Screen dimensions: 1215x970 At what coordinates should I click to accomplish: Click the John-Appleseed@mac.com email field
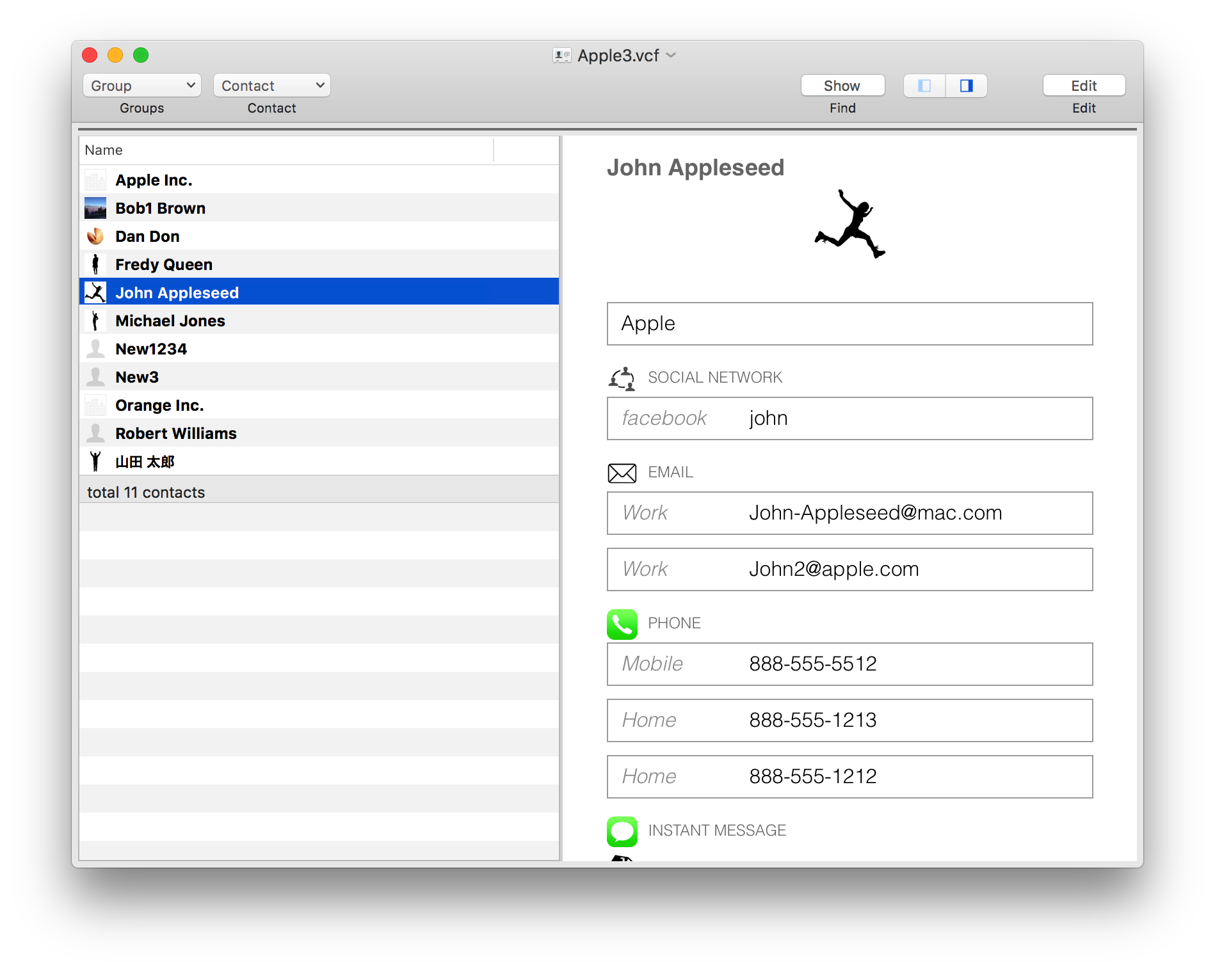point(849,513)
